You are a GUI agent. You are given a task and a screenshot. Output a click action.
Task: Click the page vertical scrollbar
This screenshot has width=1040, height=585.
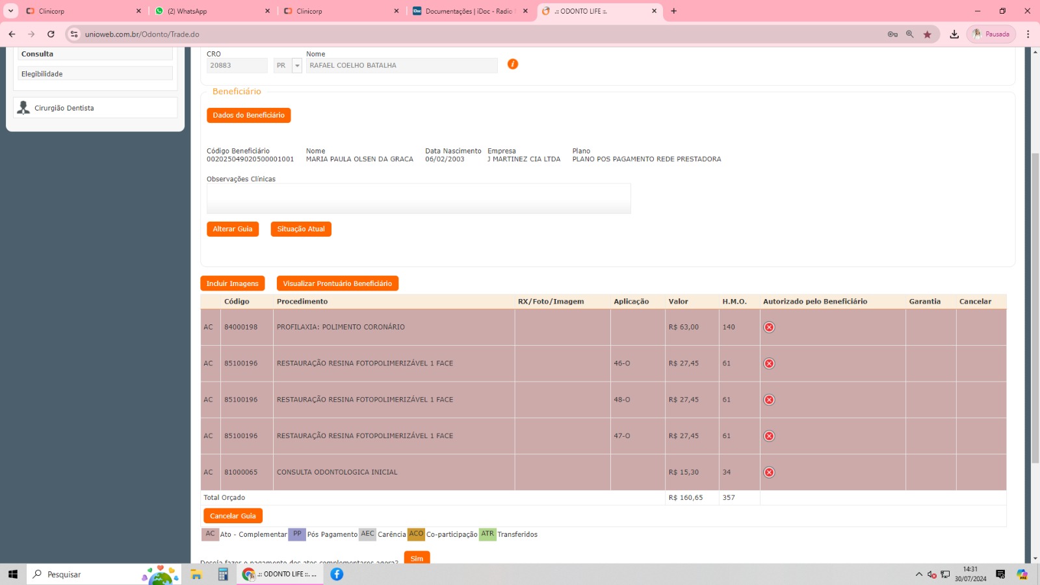point(1035,305)
